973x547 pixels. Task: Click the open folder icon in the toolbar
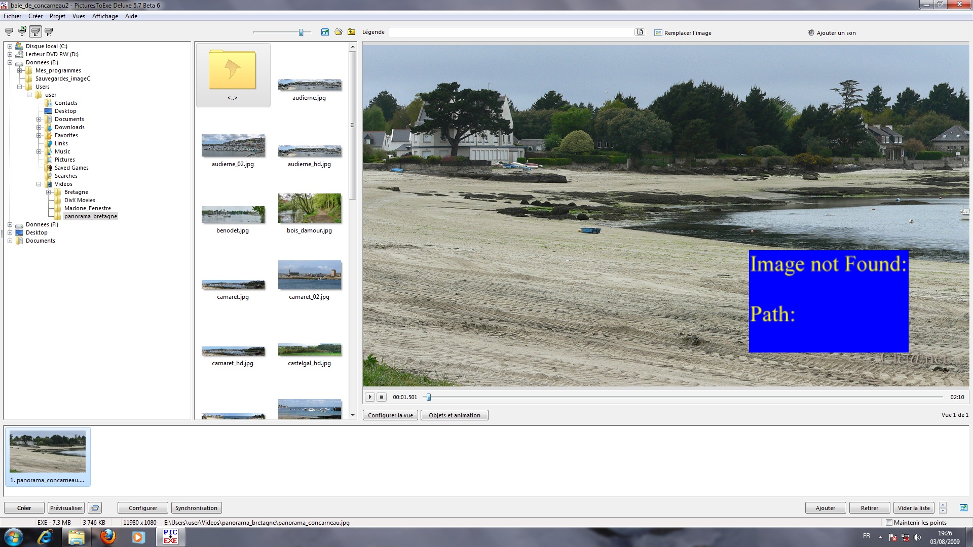click(338, 32)
